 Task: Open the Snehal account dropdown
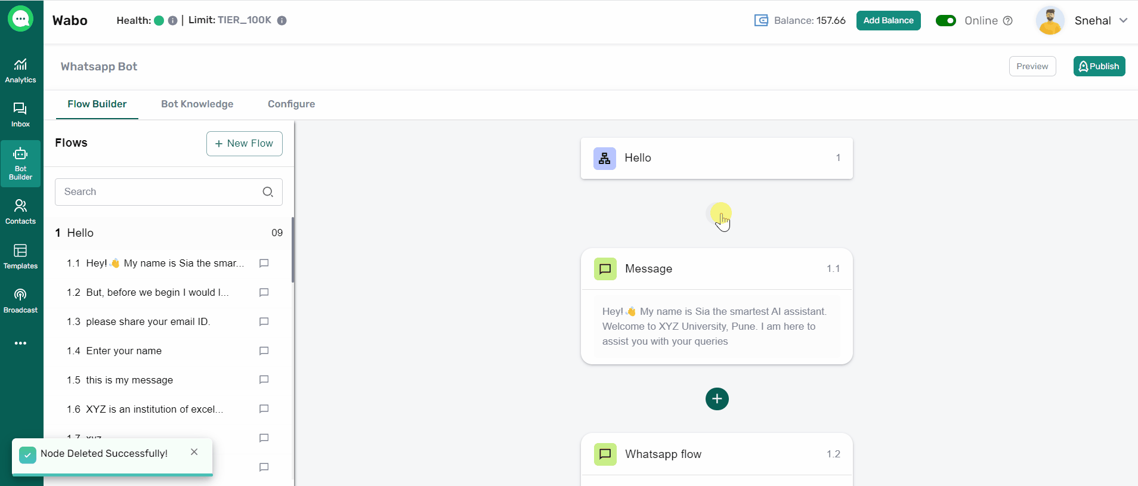coord(1123,20)
